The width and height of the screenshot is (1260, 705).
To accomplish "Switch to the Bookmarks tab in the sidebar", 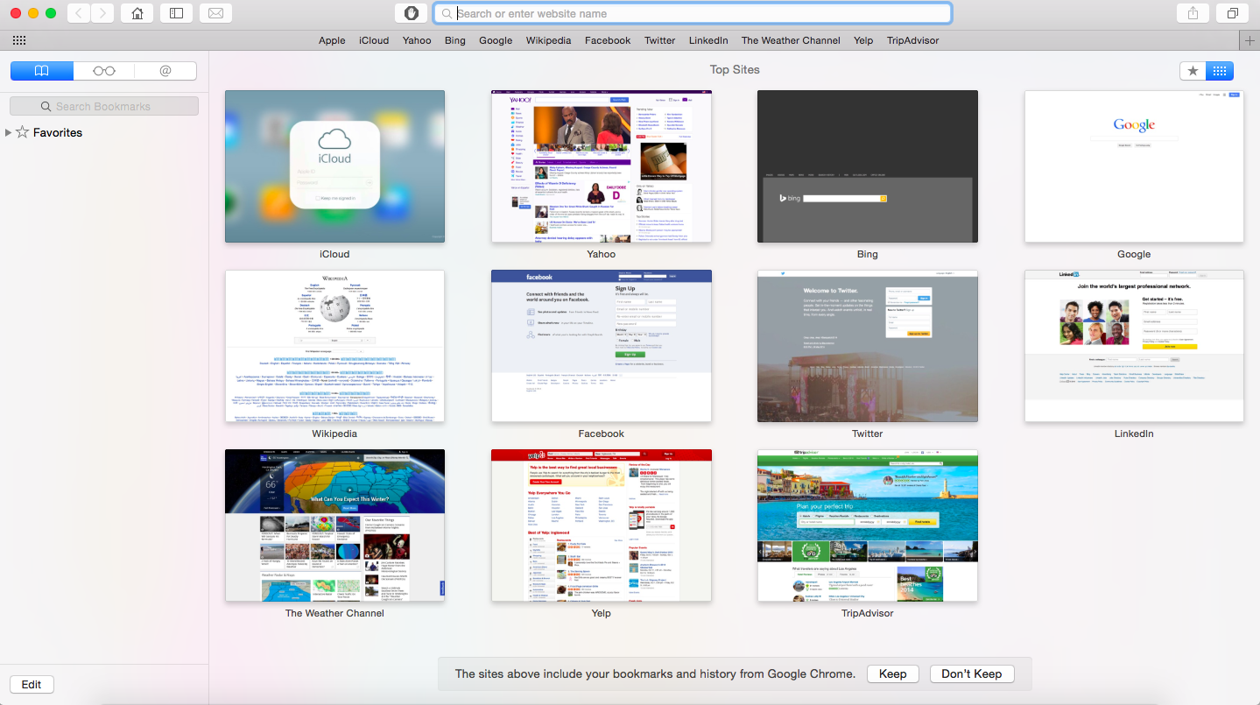I will [41, 71].
